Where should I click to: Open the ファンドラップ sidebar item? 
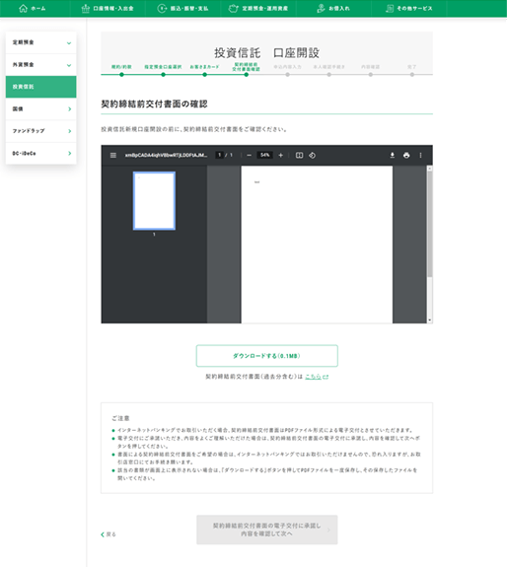[40, 131]
